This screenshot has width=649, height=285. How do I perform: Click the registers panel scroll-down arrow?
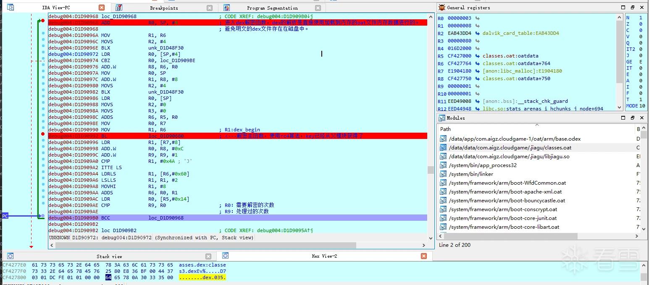pos(619,107)
